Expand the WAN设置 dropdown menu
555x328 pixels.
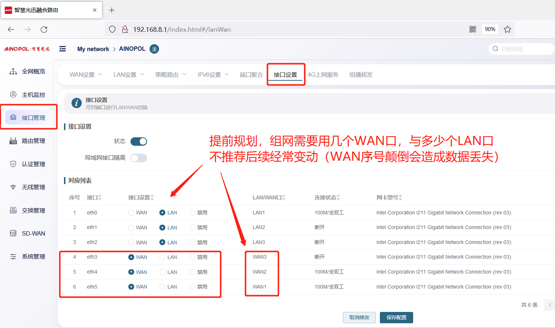pyautogui.click(x=86, y=75)
